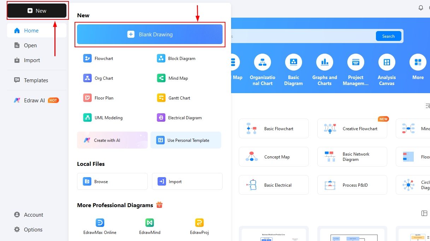Open Concept Map template

tap(274, 157)
